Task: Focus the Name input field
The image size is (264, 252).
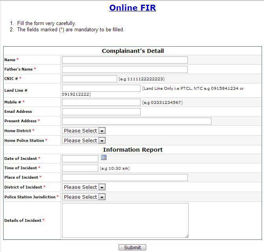Action: tap(125, 60)
